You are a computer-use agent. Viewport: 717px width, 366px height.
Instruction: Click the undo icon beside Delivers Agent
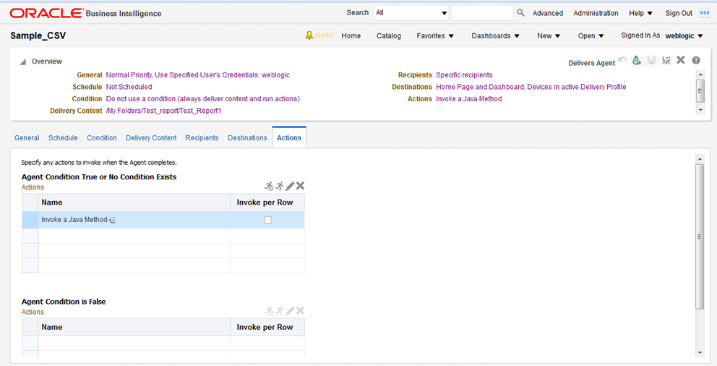point(622,60)
